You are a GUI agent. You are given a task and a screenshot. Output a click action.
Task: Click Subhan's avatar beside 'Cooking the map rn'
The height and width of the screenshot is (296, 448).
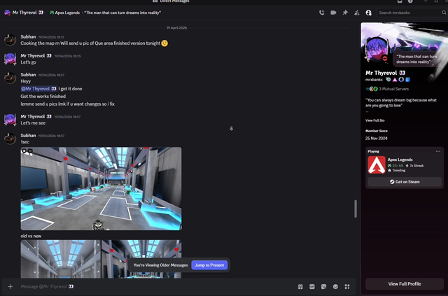coord(10,40)
